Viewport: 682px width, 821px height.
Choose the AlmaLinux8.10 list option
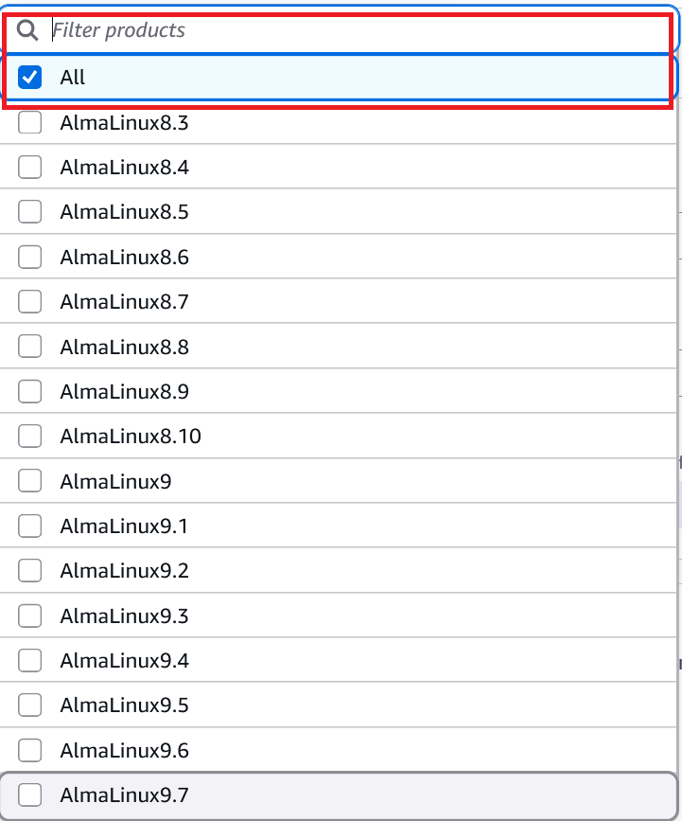point(131,437)
